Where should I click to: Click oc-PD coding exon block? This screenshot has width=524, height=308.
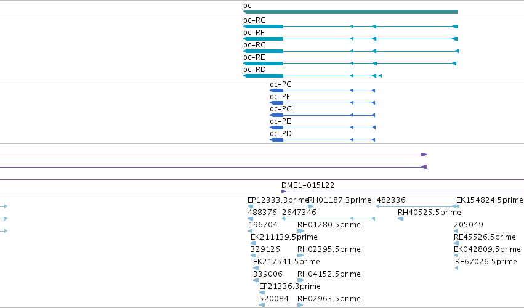[276, 140]
